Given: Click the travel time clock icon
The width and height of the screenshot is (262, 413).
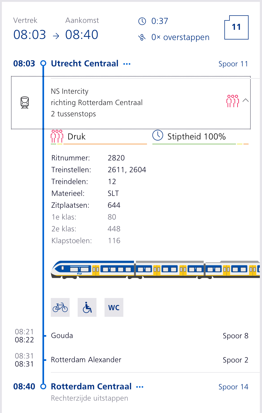Looking at the screenshot, I should click(x=142, y=21).
